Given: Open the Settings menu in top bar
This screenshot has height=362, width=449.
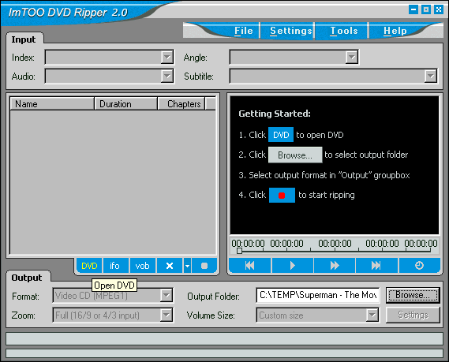Looking at the screenshot, I should click(x=290, y=31).
